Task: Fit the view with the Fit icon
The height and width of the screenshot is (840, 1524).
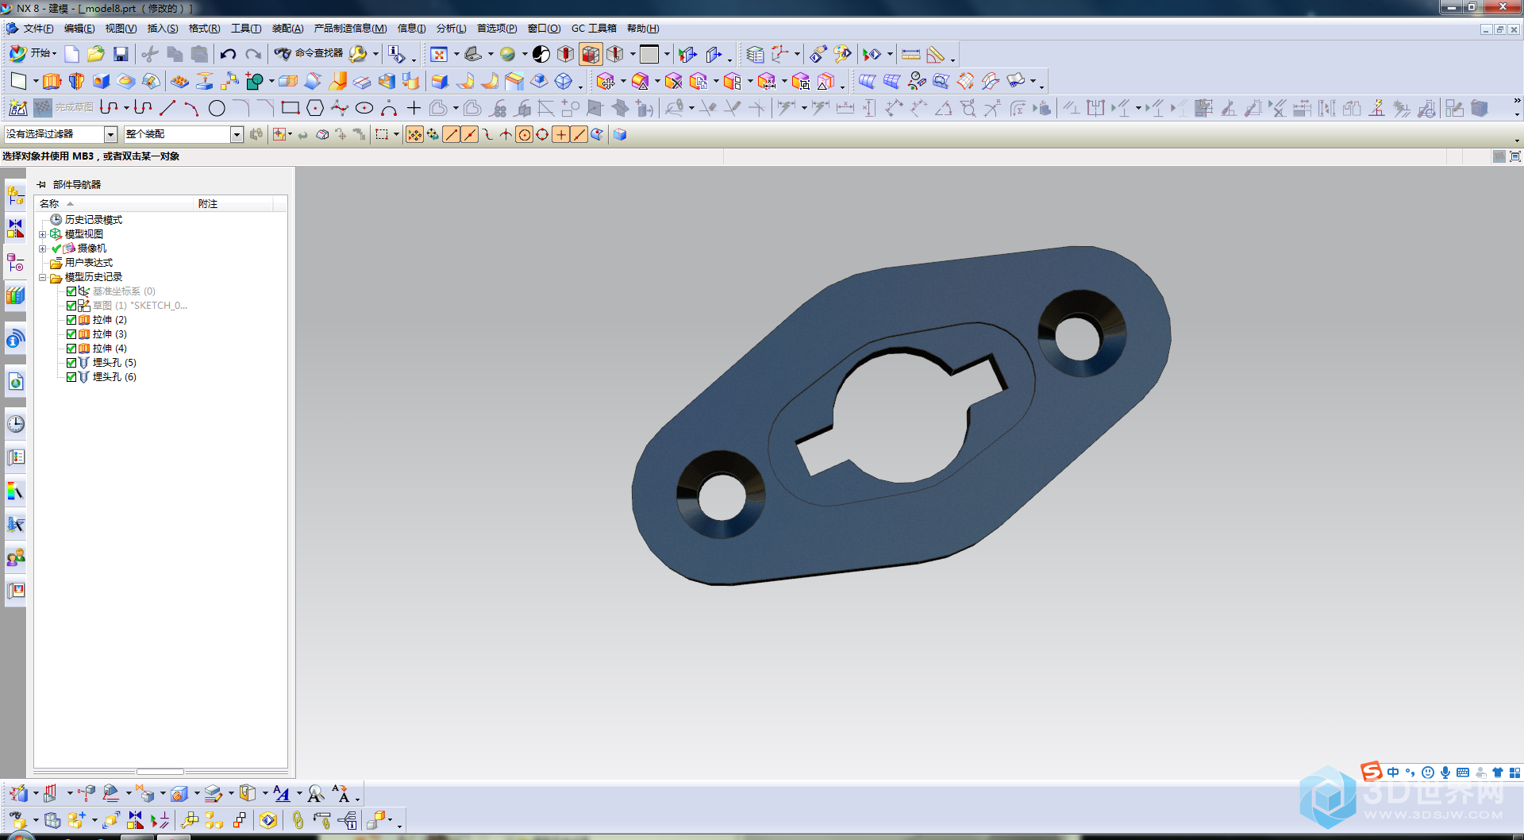Action: (x=439, y=54)
